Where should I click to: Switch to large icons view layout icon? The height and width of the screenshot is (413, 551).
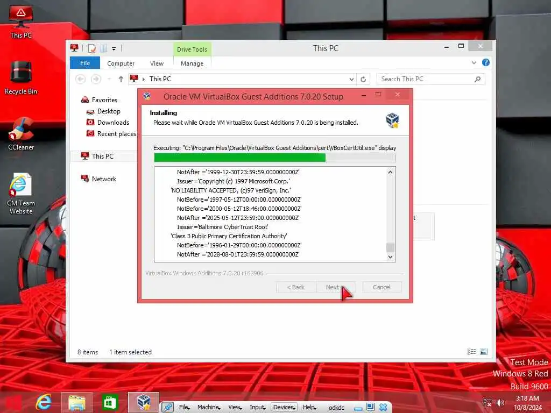click(x=484, y=352)
